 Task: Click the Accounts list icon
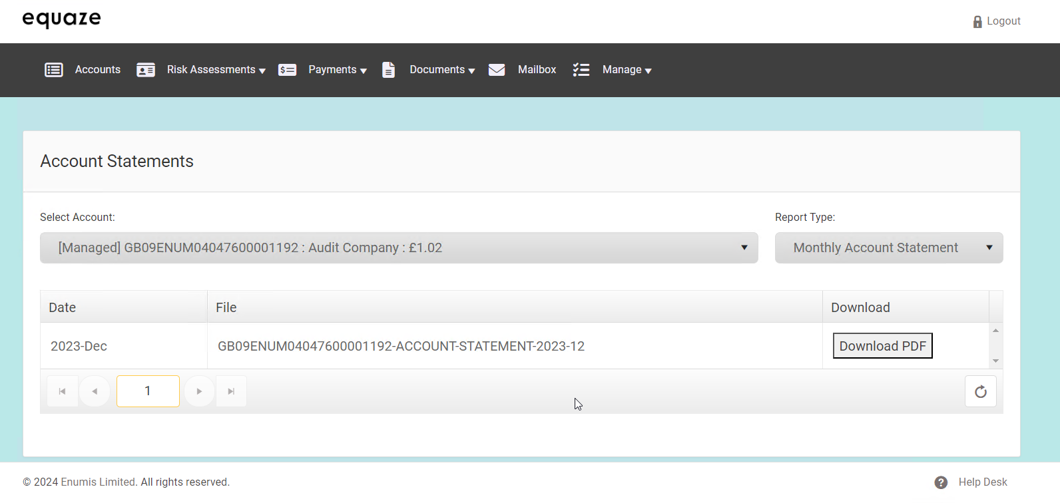tap(54, 70)
